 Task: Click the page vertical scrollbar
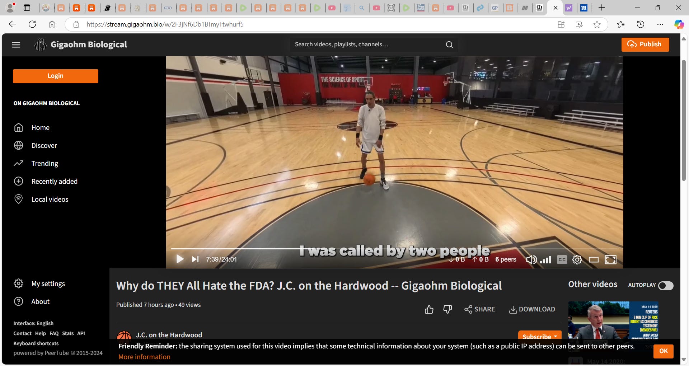tap(684, 120)
